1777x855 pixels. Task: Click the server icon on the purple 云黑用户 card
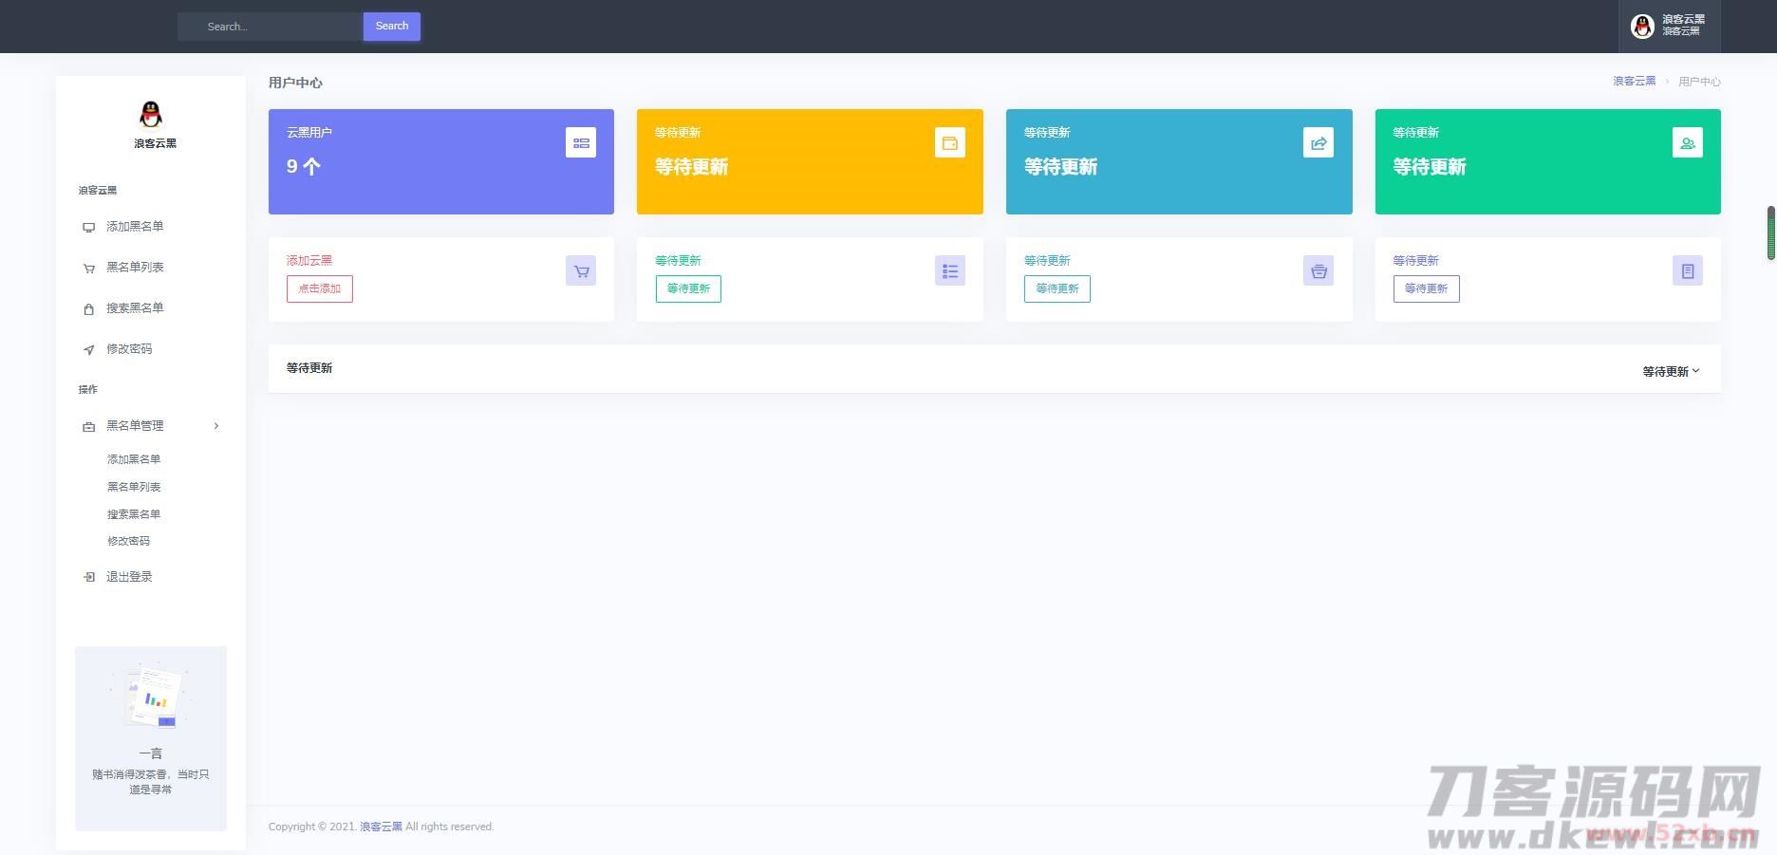(x=581, y=143)
